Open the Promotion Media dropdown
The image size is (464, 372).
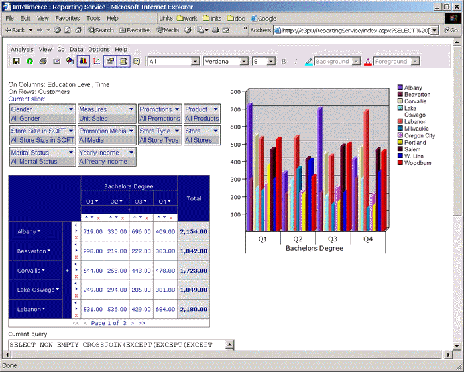click(x=131, y=131)
